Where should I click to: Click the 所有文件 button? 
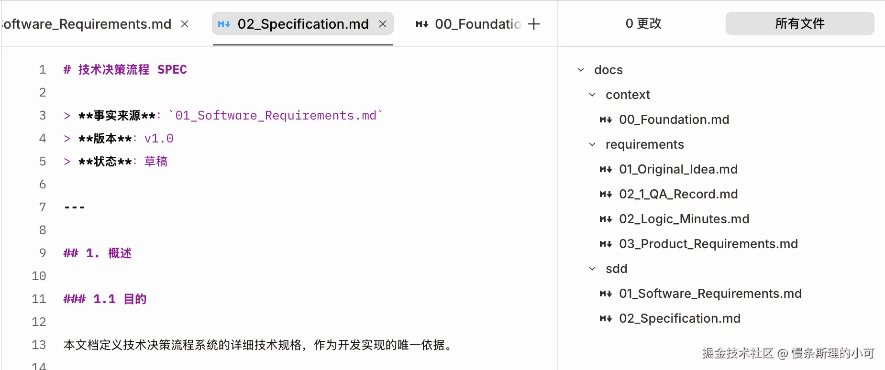pyautogui.click(x=799, y=23)
